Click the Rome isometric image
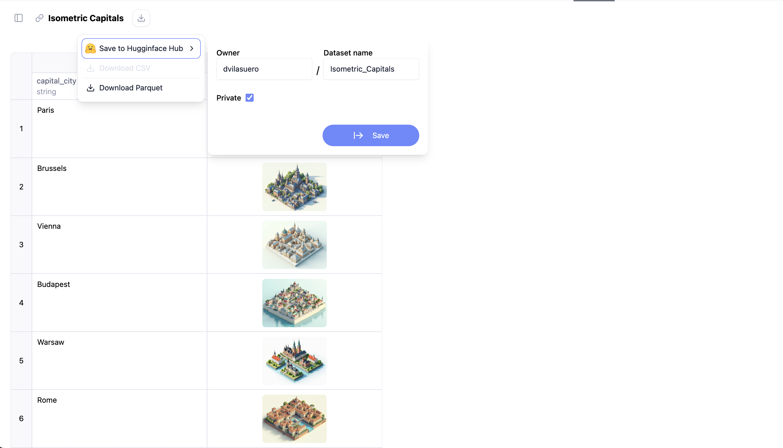 (294, 419)
